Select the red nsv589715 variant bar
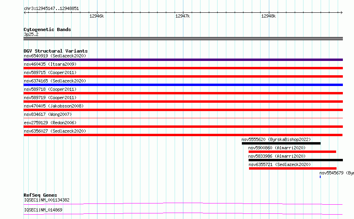This screenshot has width=354, height=219. coord(183,76)
